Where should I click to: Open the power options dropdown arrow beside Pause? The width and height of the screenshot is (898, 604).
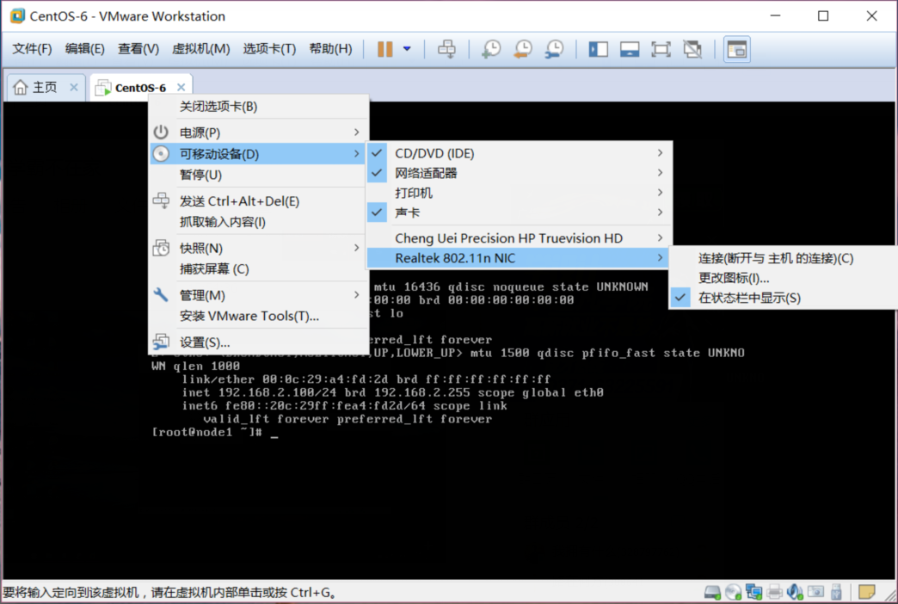[x=407, y=49]
